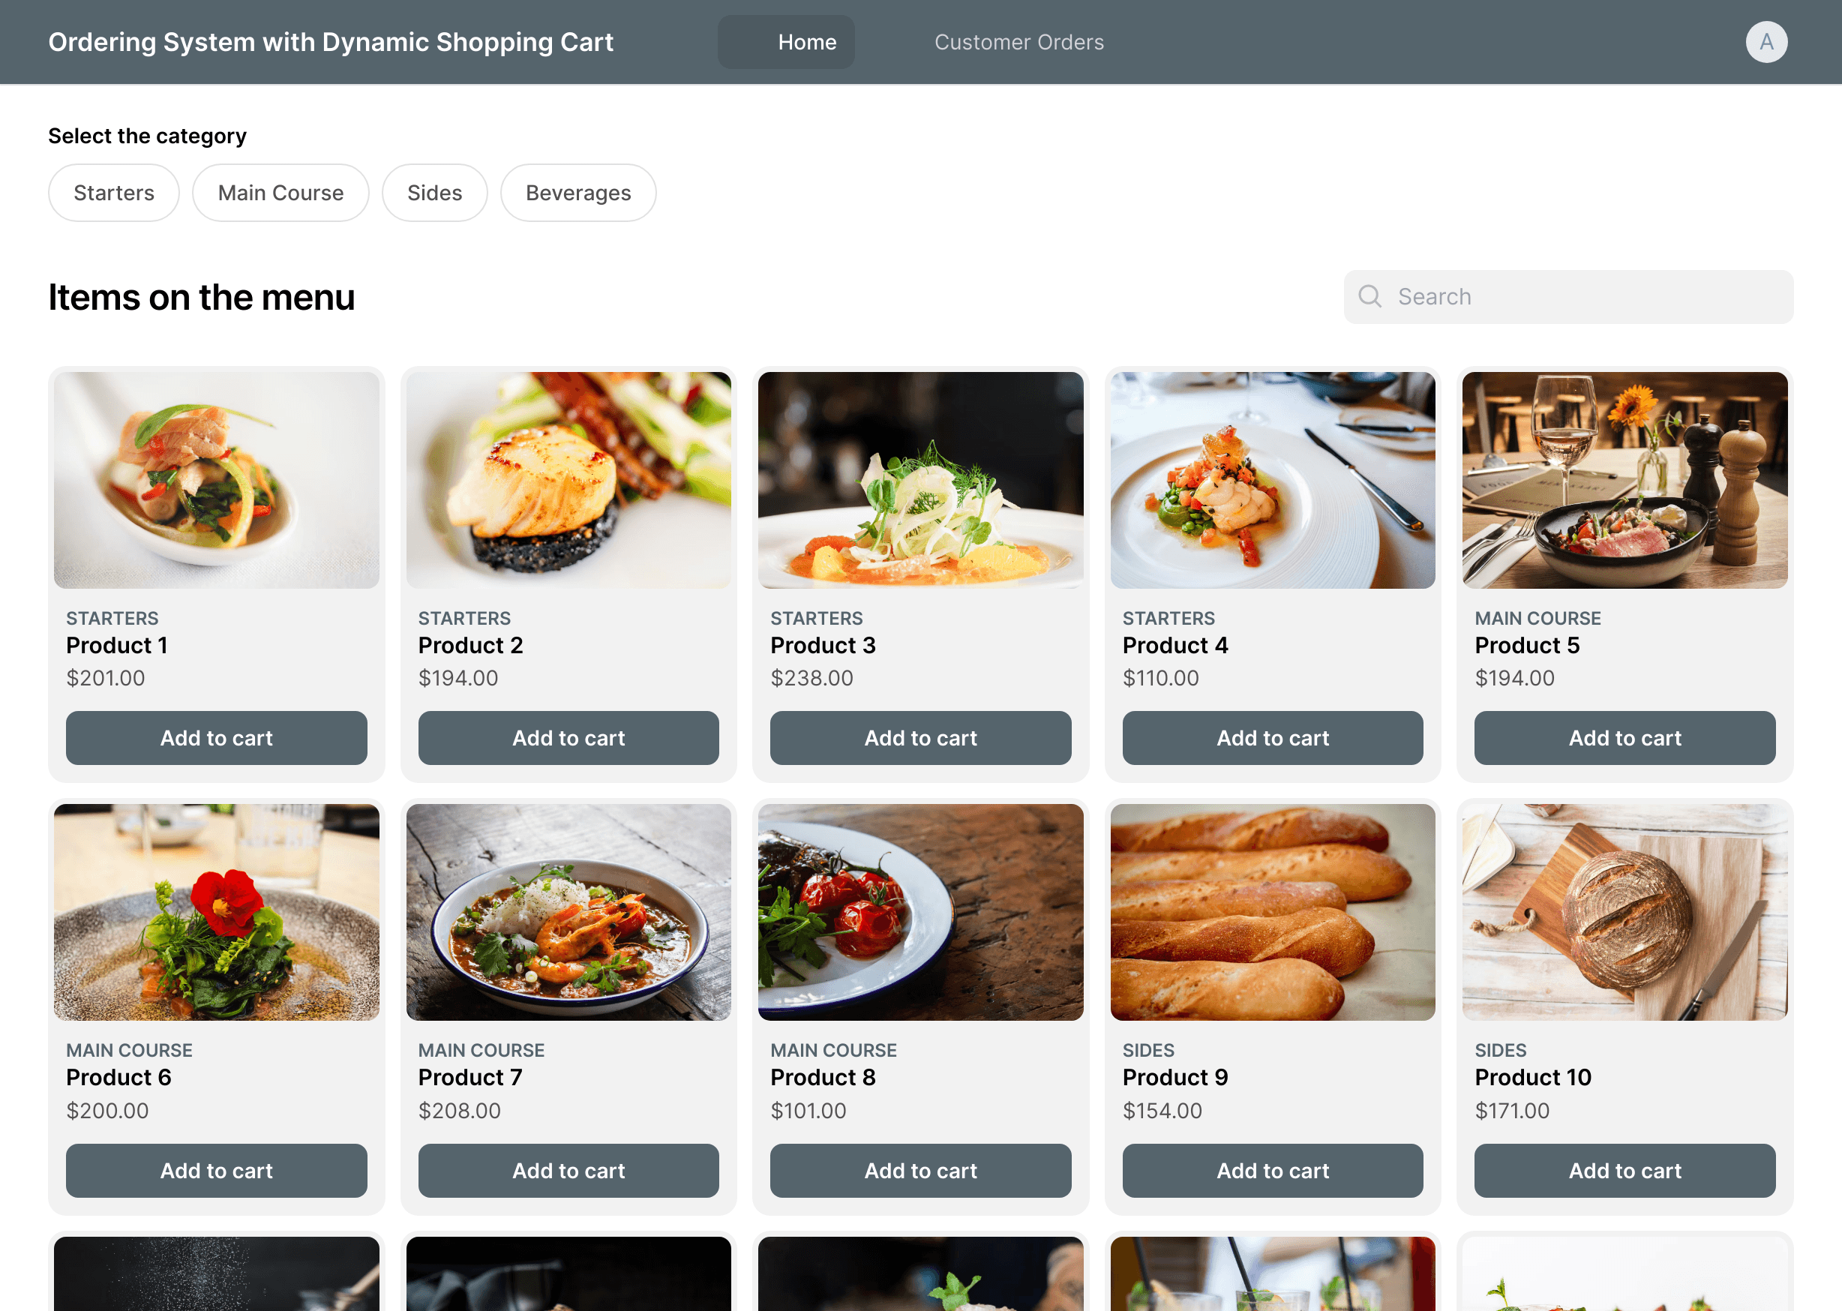This screenshot has width=1842, height=1311.
Task: Add Product 9 to cart
Action: click(1273, 1171)
